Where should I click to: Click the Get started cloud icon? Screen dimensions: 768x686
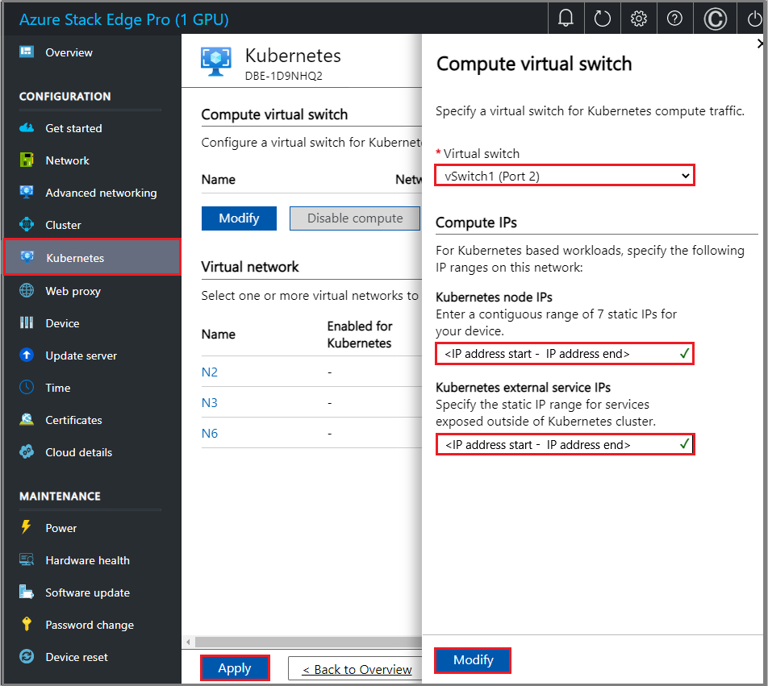pos(27,127)
